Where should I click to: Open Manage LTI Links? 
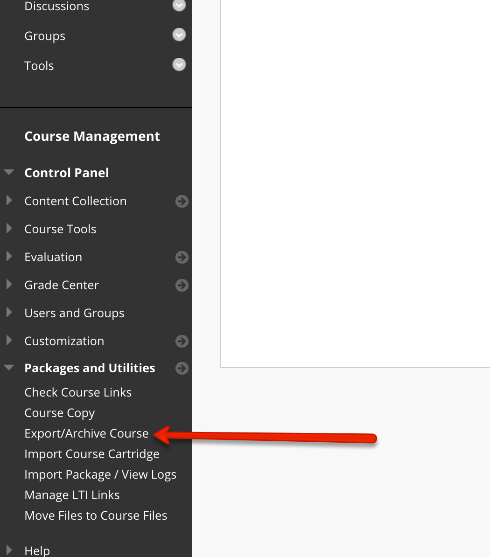[x=72, y=494]
